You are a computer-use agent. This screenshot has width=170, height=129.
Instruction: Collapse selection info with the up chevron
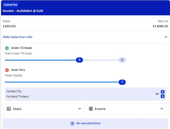(x=166, y=37)
